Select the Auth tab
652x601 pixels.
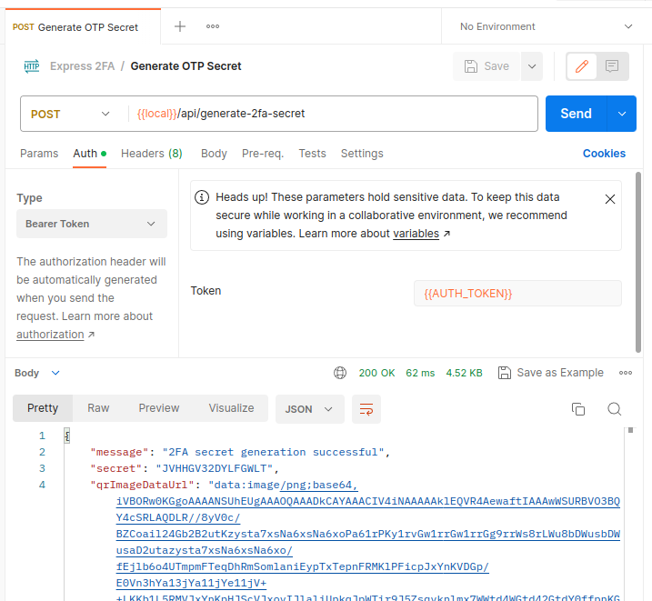tap(89, 154)
